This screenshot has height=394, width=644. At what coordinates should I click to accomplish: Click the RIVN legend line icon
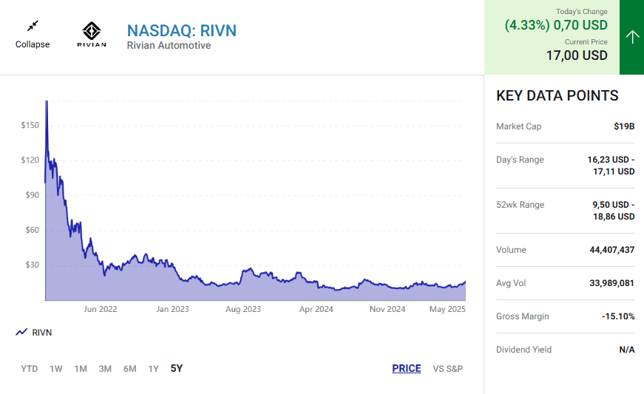[21, 333]
